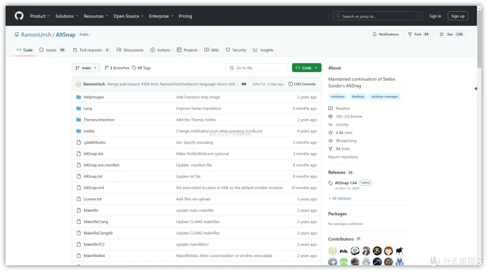This screenshot has height=271, width=487.
Task: Open the Product menu
Action: (x=40, y=16)
